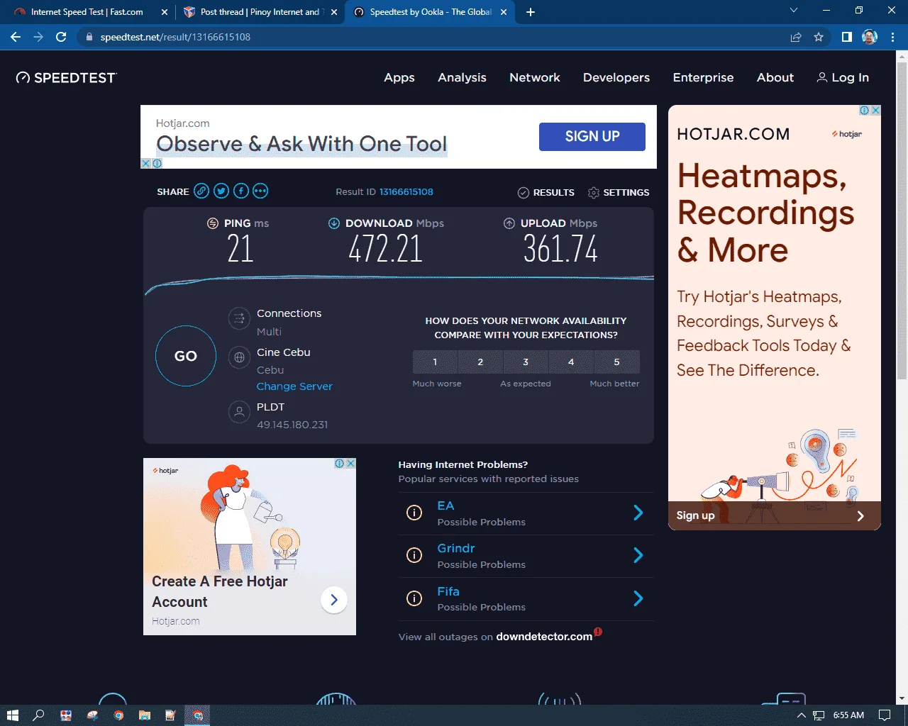Screen dimensions: 908x726
Task: Click the info icon next to Grindr
Action: 414,555
